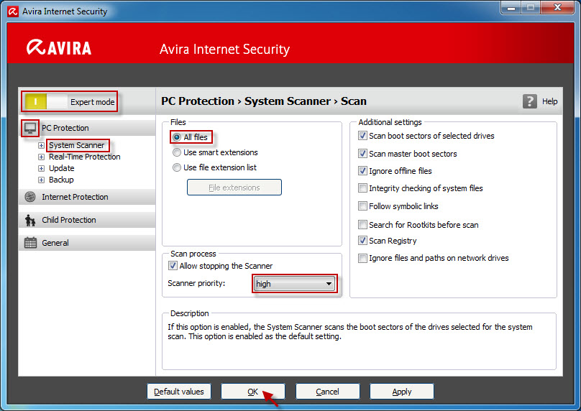Minimize the Avira Internet Security window
This screenshot has width=581, height=411.
[511, 7]
